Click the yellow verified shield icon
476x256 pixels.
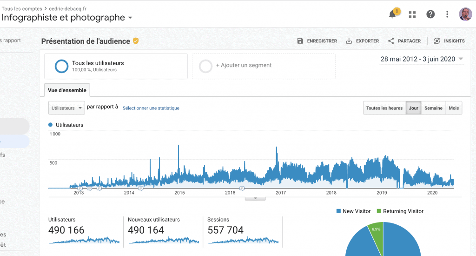click(136, 41)
